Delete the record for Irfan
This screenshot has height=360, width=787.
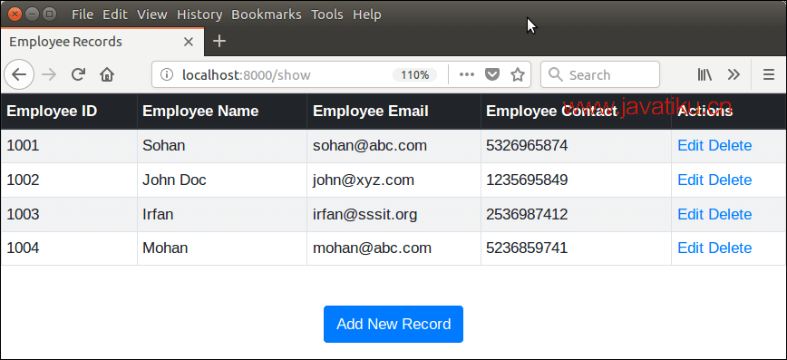pos(730,214)
